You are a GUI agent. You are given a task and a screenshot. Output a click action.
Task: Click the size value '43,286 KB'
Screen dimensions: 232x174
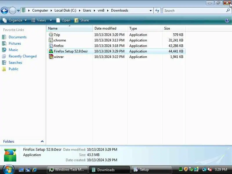[x=176, y=46]
